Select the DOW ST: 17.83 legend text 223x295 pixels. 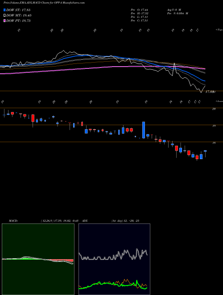(x=18, y=10)
